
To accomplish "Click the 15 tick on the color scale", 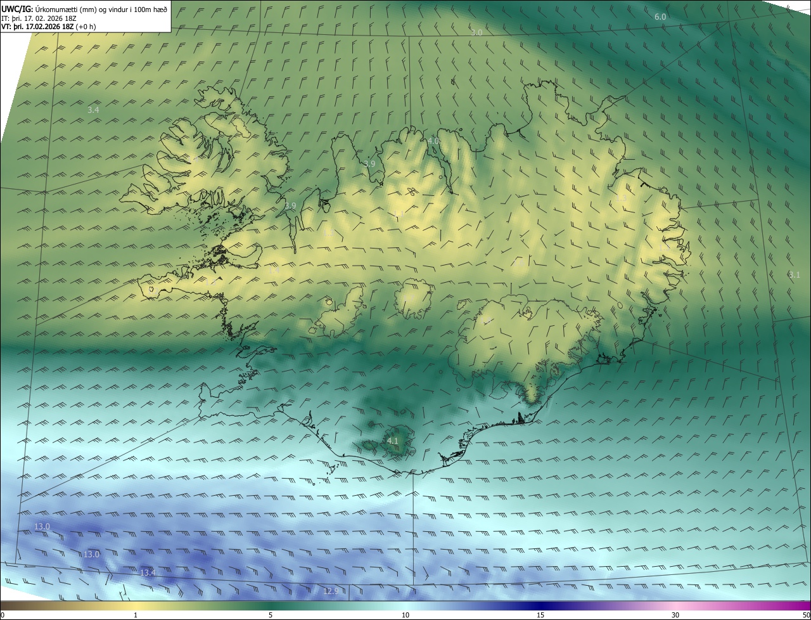I will 540,615.
